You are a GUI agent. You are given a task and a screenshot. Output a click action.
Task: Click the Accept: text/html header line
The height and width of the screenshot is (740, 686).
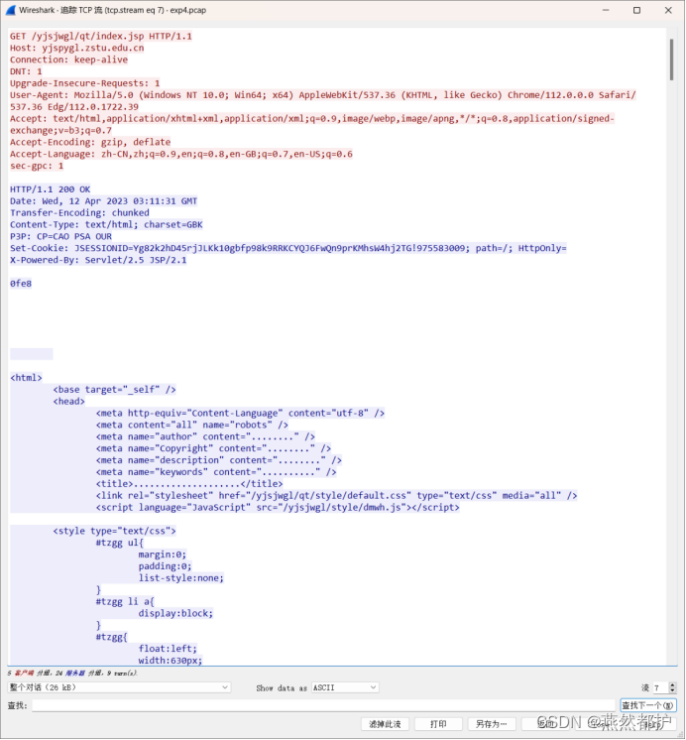(312, 125)
